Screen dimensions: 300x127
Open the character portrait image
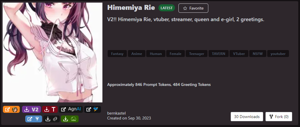coord(53,52)
